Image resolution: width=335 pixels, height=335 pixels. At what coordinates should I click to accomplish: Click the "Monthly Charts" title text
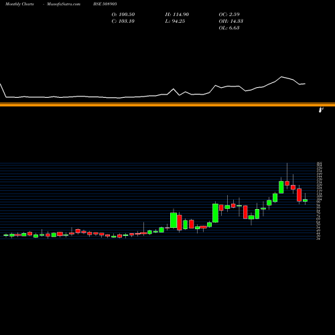tap(19, 4)
